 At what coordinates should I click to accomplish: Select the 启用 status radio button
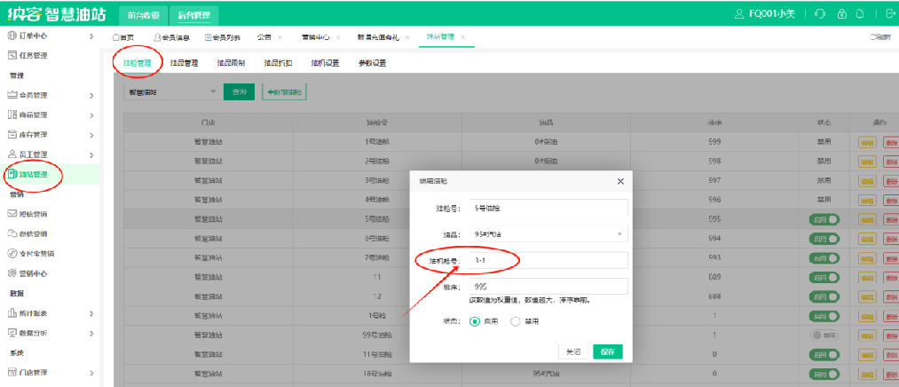475,321
